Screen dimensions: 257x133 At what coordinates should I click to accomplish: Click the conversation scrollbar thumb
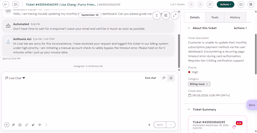click(x=179, y=51)
